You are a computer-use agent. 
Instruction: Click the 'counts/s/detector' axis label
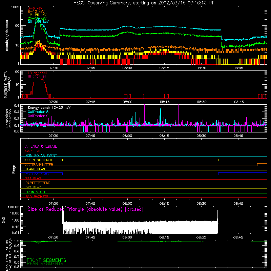(x=7, y=35)
